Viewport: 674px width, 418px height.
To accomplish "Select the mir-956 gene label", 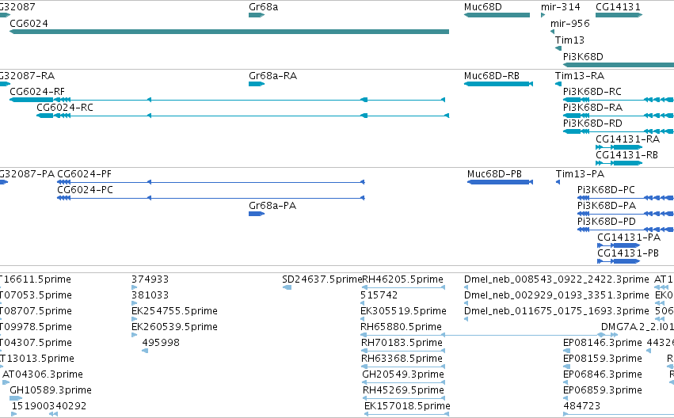I will tap(570, 24).
